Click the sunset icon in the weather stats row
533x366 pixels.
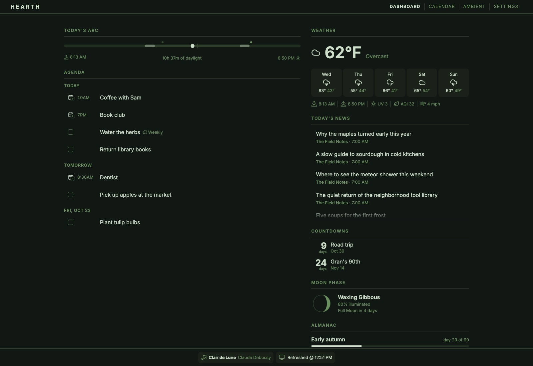343,104
